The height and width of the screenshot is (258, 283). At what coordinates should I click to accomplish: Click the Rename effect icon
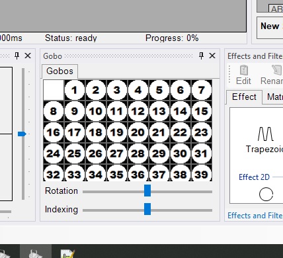tap(272, 75)
